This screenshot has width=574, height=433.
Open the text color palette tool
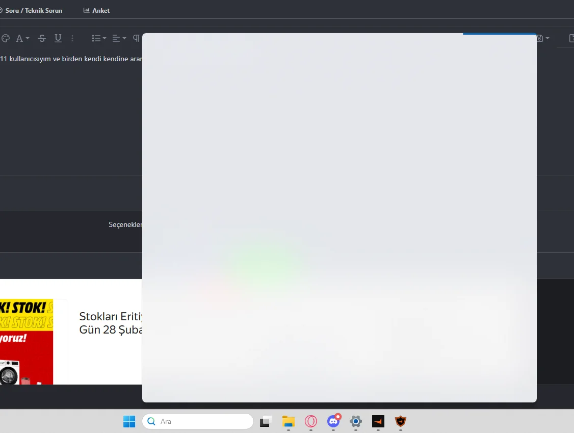(x=6, y=38)
